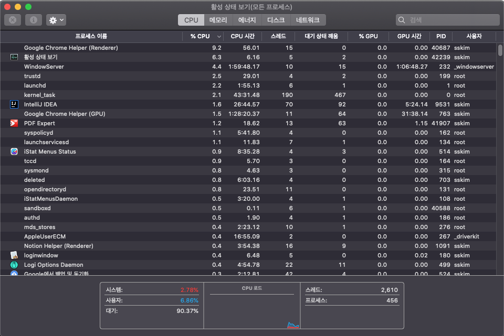Switch to the CPU tab
The image size is (504, 336).
click(x=191, y=20)
